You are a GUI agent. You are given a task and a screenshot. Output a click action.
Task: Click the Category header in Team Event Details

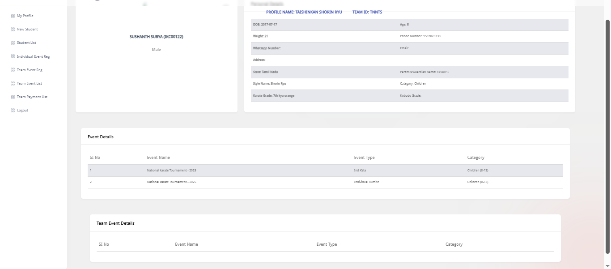[454, 244]
